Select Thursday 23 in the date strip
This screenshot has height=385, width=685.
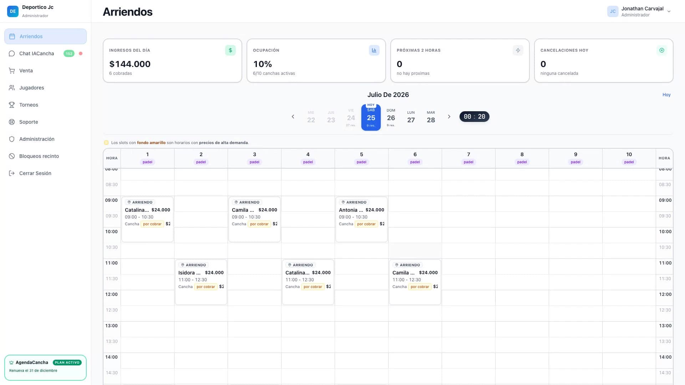331,117
